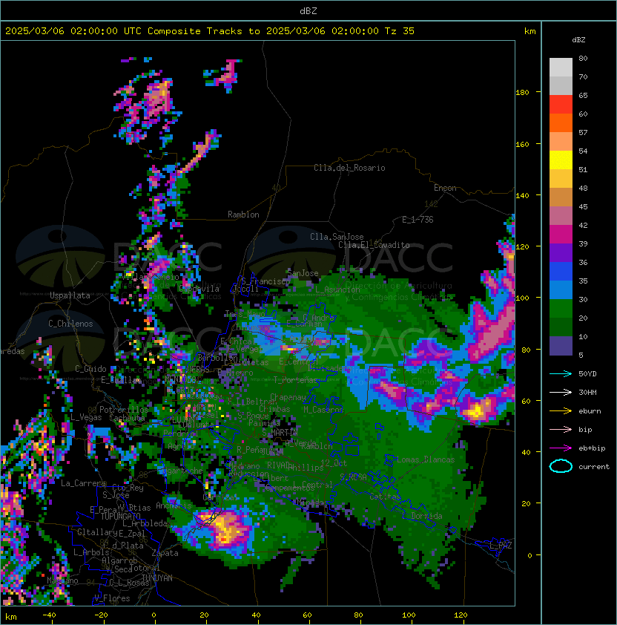Click the yellow eburn arrow symbol
The width and height of the screenshot is (617, 625).
561,411
